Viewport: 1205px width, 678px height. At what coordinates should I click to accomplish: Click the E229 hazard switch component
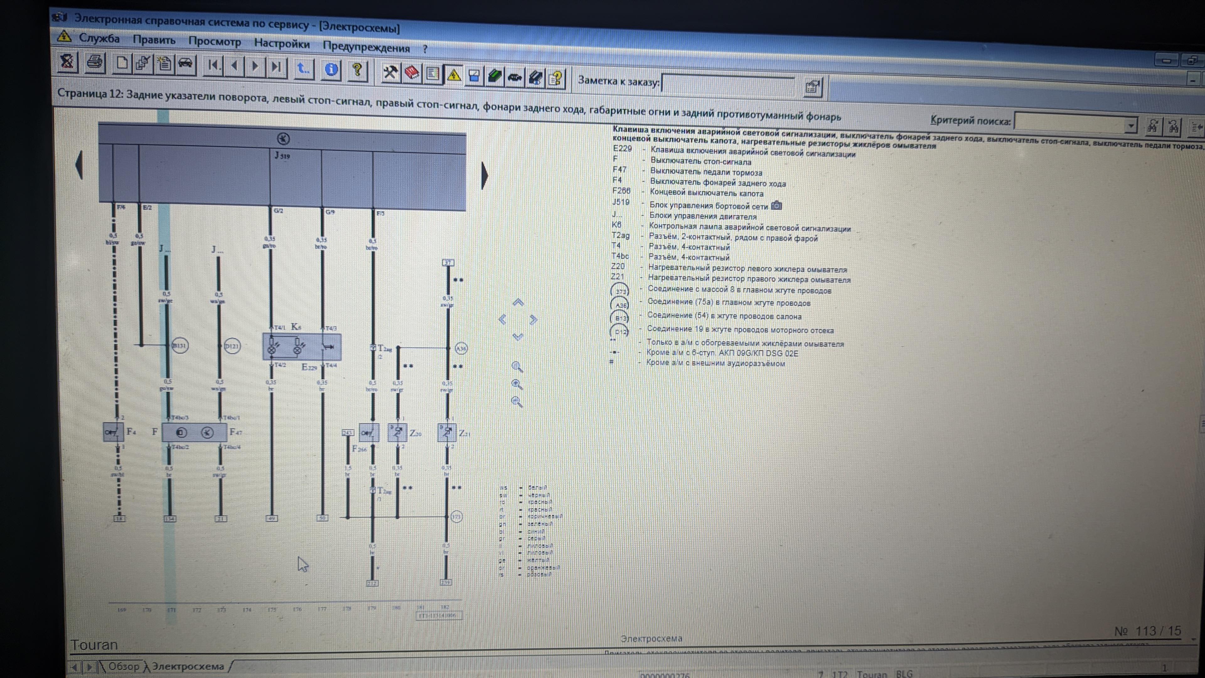(x=302, y=347)
